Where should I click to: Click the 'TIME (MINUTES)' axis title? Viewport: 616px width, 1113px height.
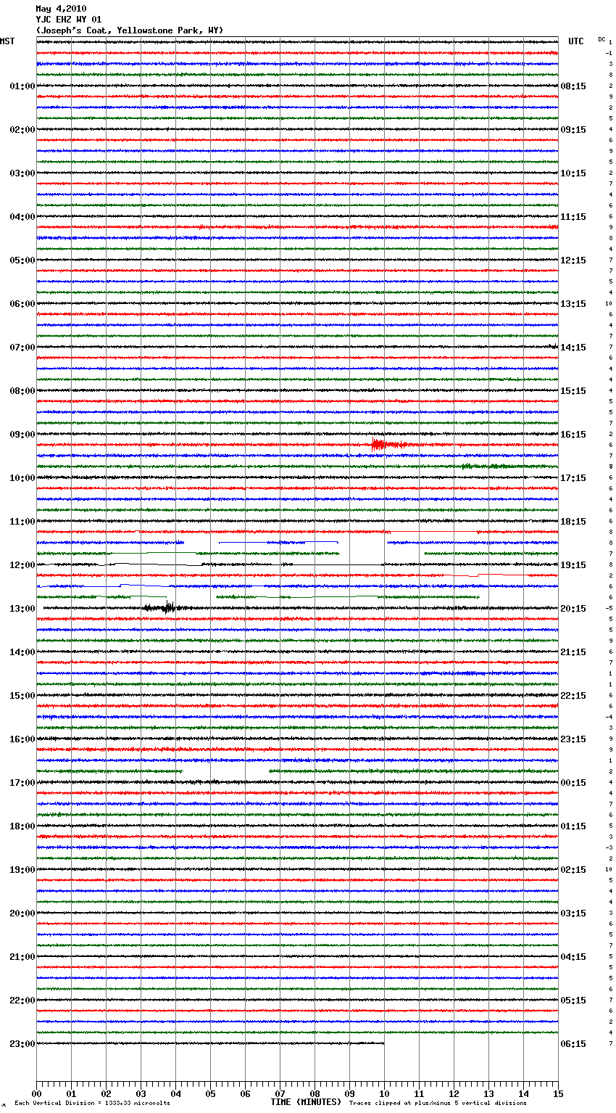tap(306, 1102)
